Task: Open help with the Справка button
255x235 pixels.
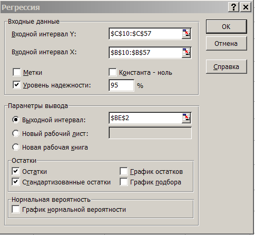Action: point(227,66)
